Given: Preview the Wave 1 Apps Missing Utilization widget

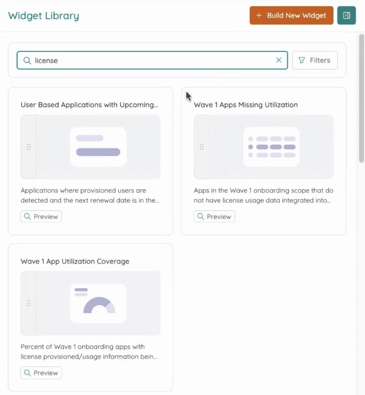Looking at the screenshot, I should coord(214,216).
